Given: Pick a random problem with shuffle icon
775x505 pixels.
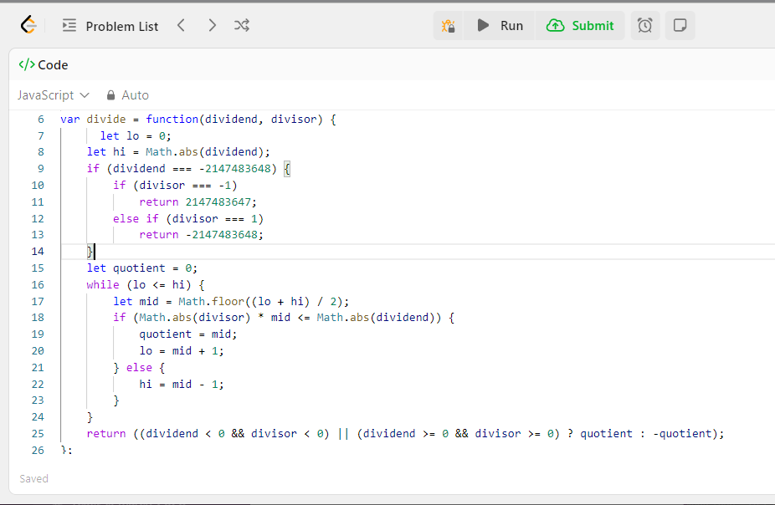Looking at the screenshot, I should (242, 25).
